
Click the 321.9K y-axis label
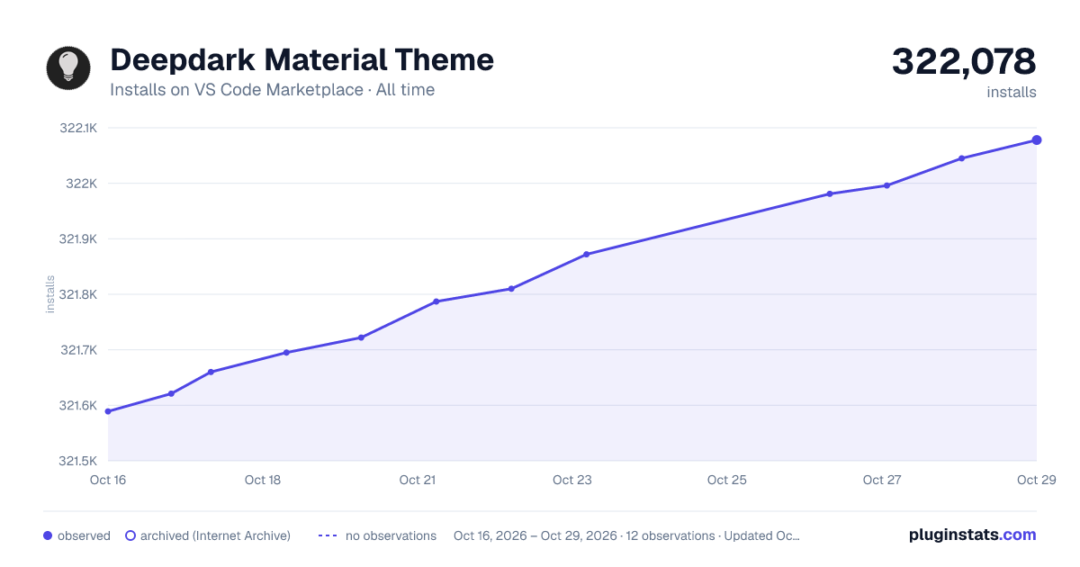click(77, 239)
